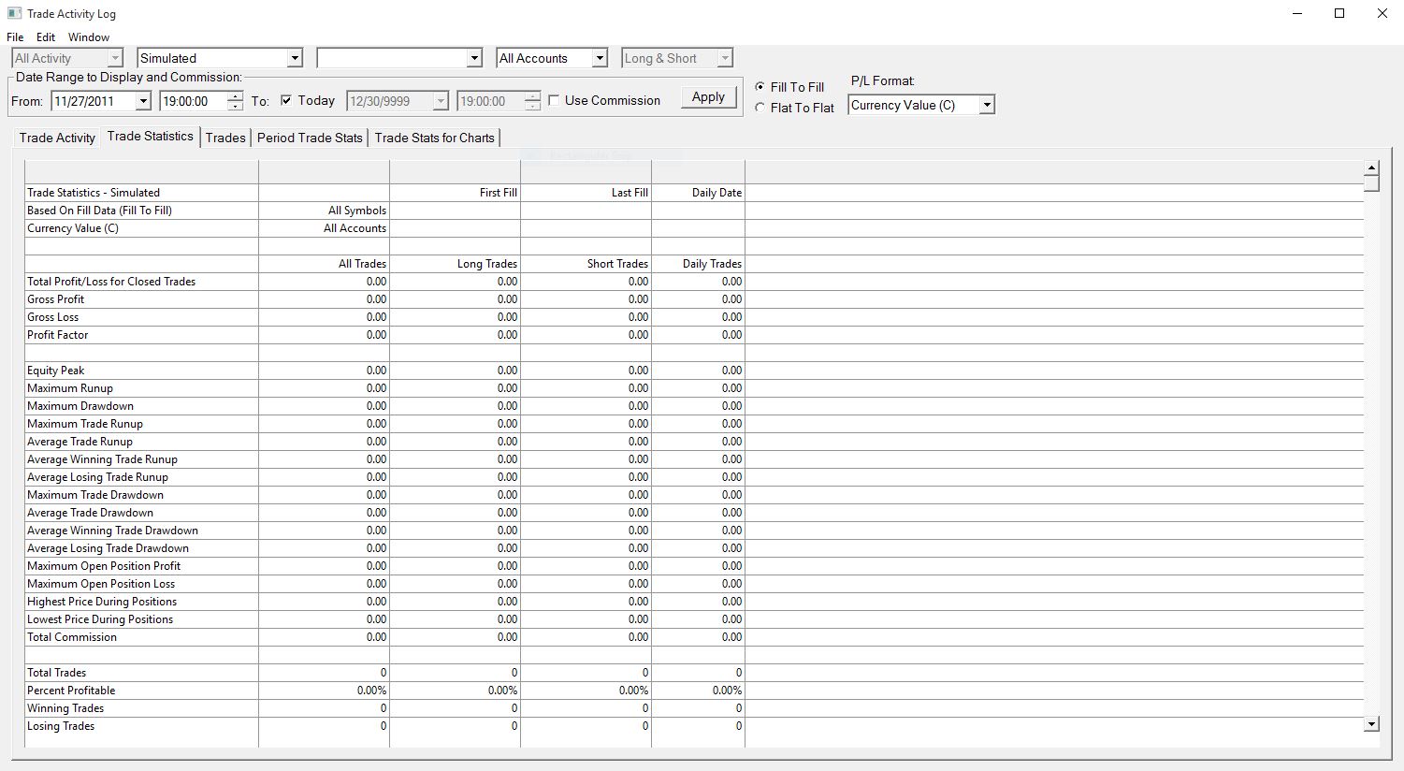Open the From date picker dropdown

coord(143,101)
